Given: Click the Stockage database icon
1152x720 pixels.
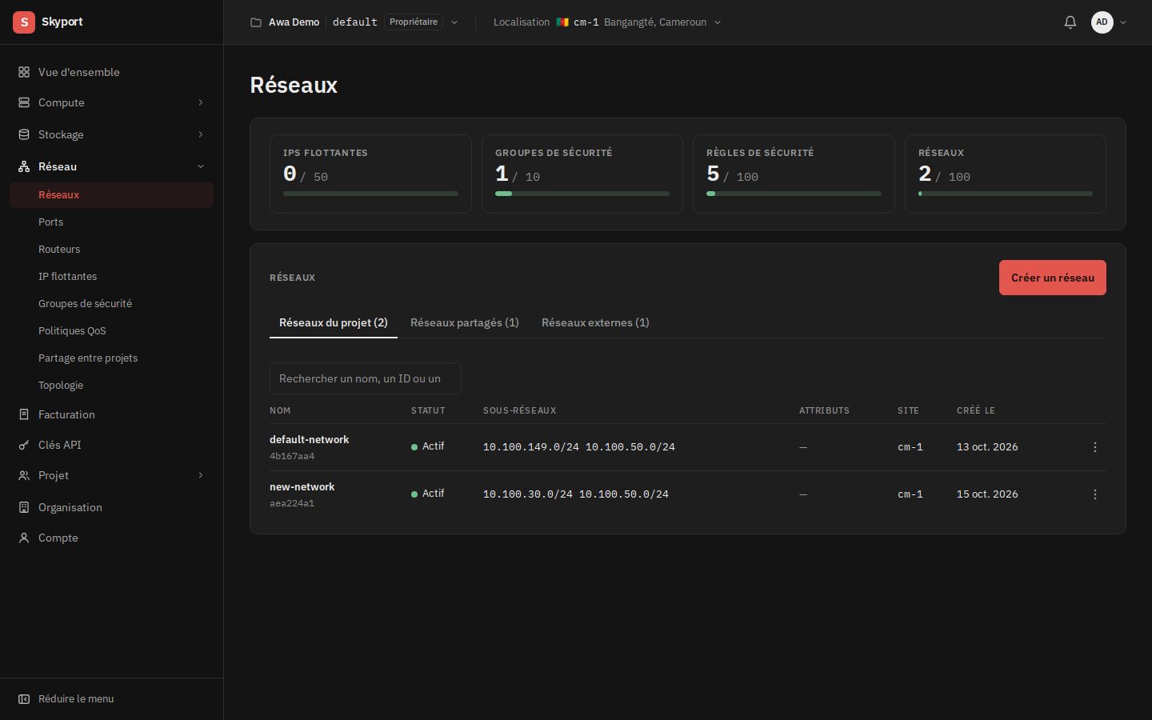Looking at the screenshot, I should 24,134.
